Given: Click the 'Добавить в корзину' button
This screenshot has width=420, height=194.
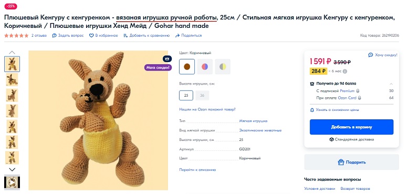Looking at the screenshot, I should (x=351, y=127).
